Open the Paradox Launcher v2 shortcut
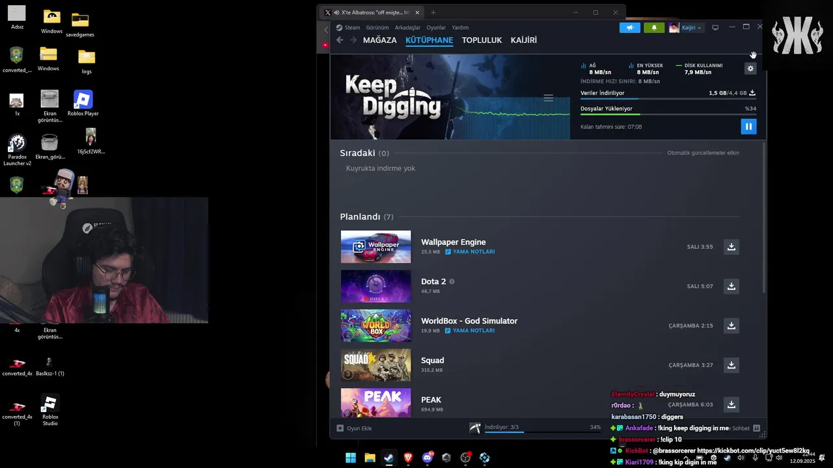Screen dimensions: 833x468 (17, 150)
